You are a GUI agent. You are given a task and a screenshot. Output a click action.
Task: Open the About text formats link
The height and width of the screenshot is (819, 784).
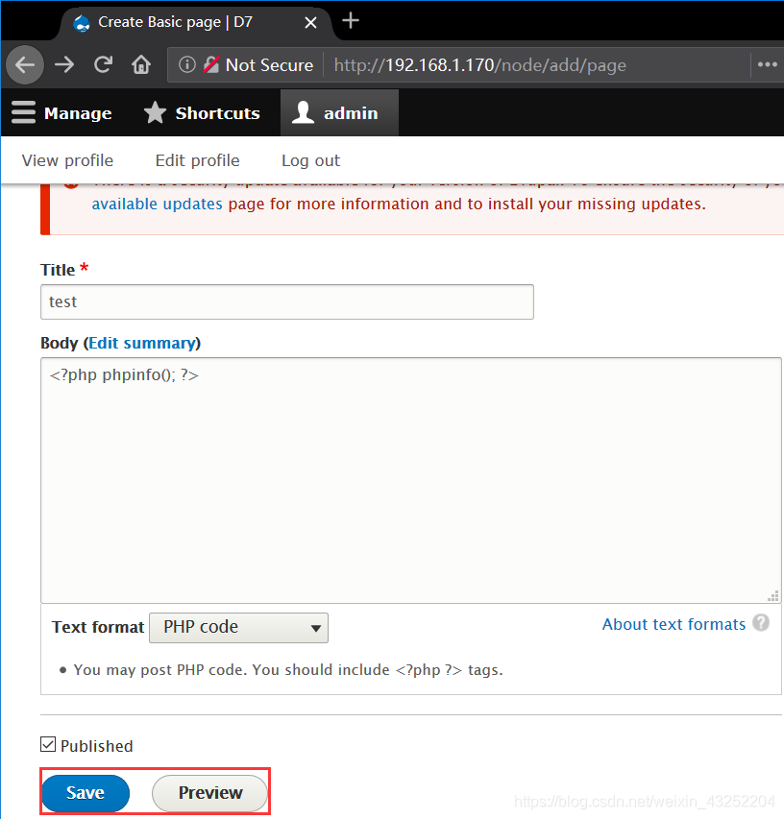pyautogui.click(x=674, y=624)
